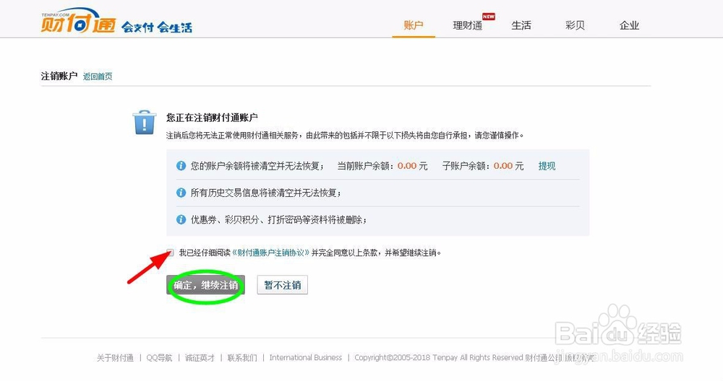
Task: Click the 注销账户 page heading
Action: [x=59, y=76]
